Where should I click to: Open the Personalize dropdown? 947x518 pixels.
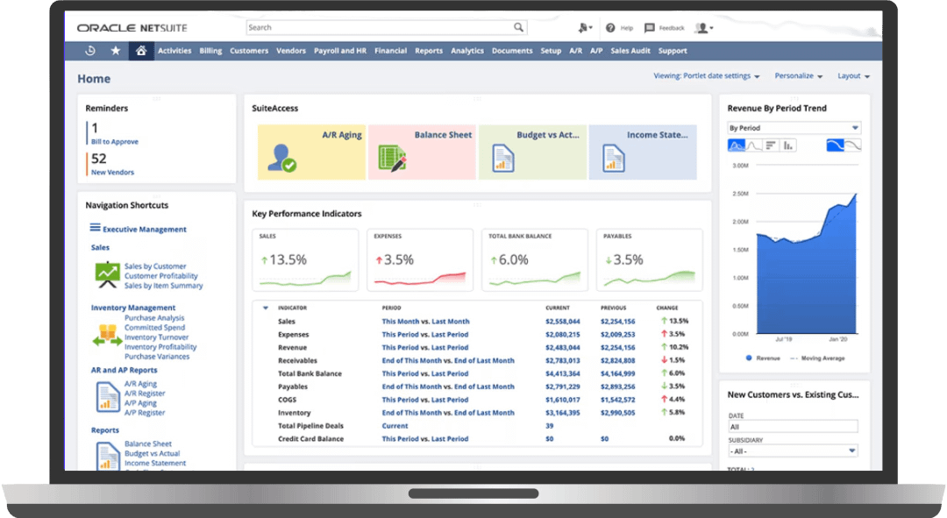[799, 76]
